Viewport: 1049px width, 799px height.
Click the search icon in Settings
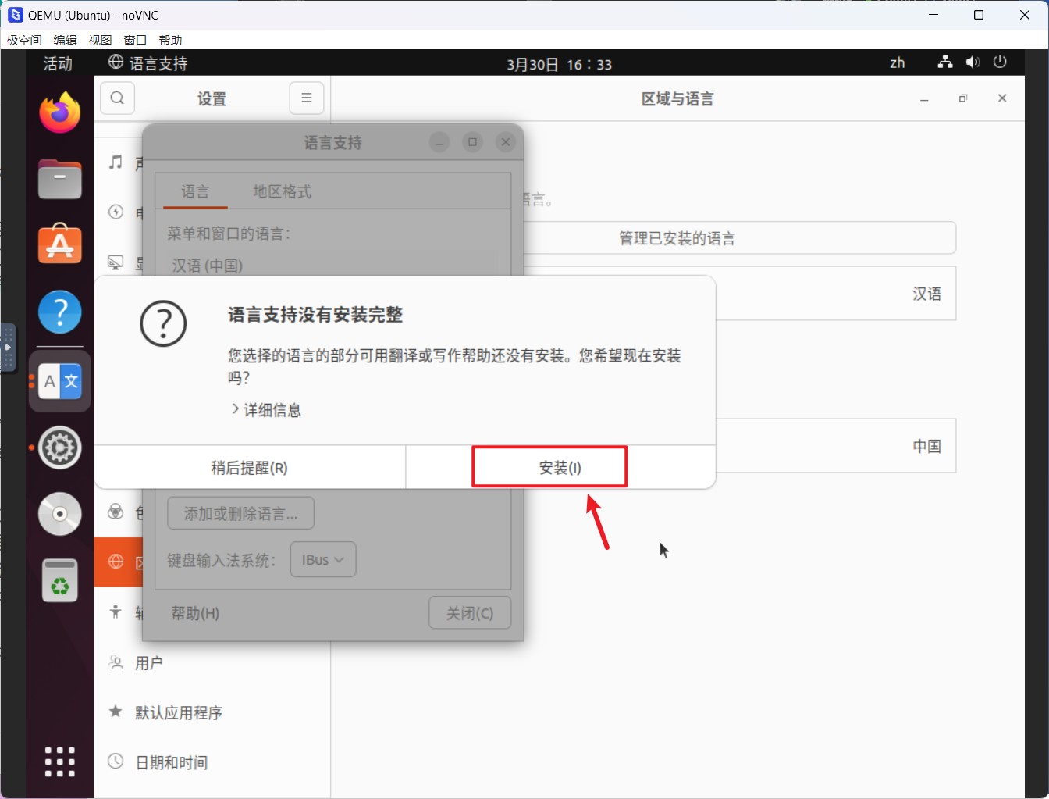(117, 98)
